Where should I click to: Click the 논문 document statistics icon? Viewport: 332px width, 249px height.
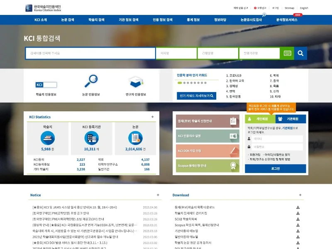[135, 138]
